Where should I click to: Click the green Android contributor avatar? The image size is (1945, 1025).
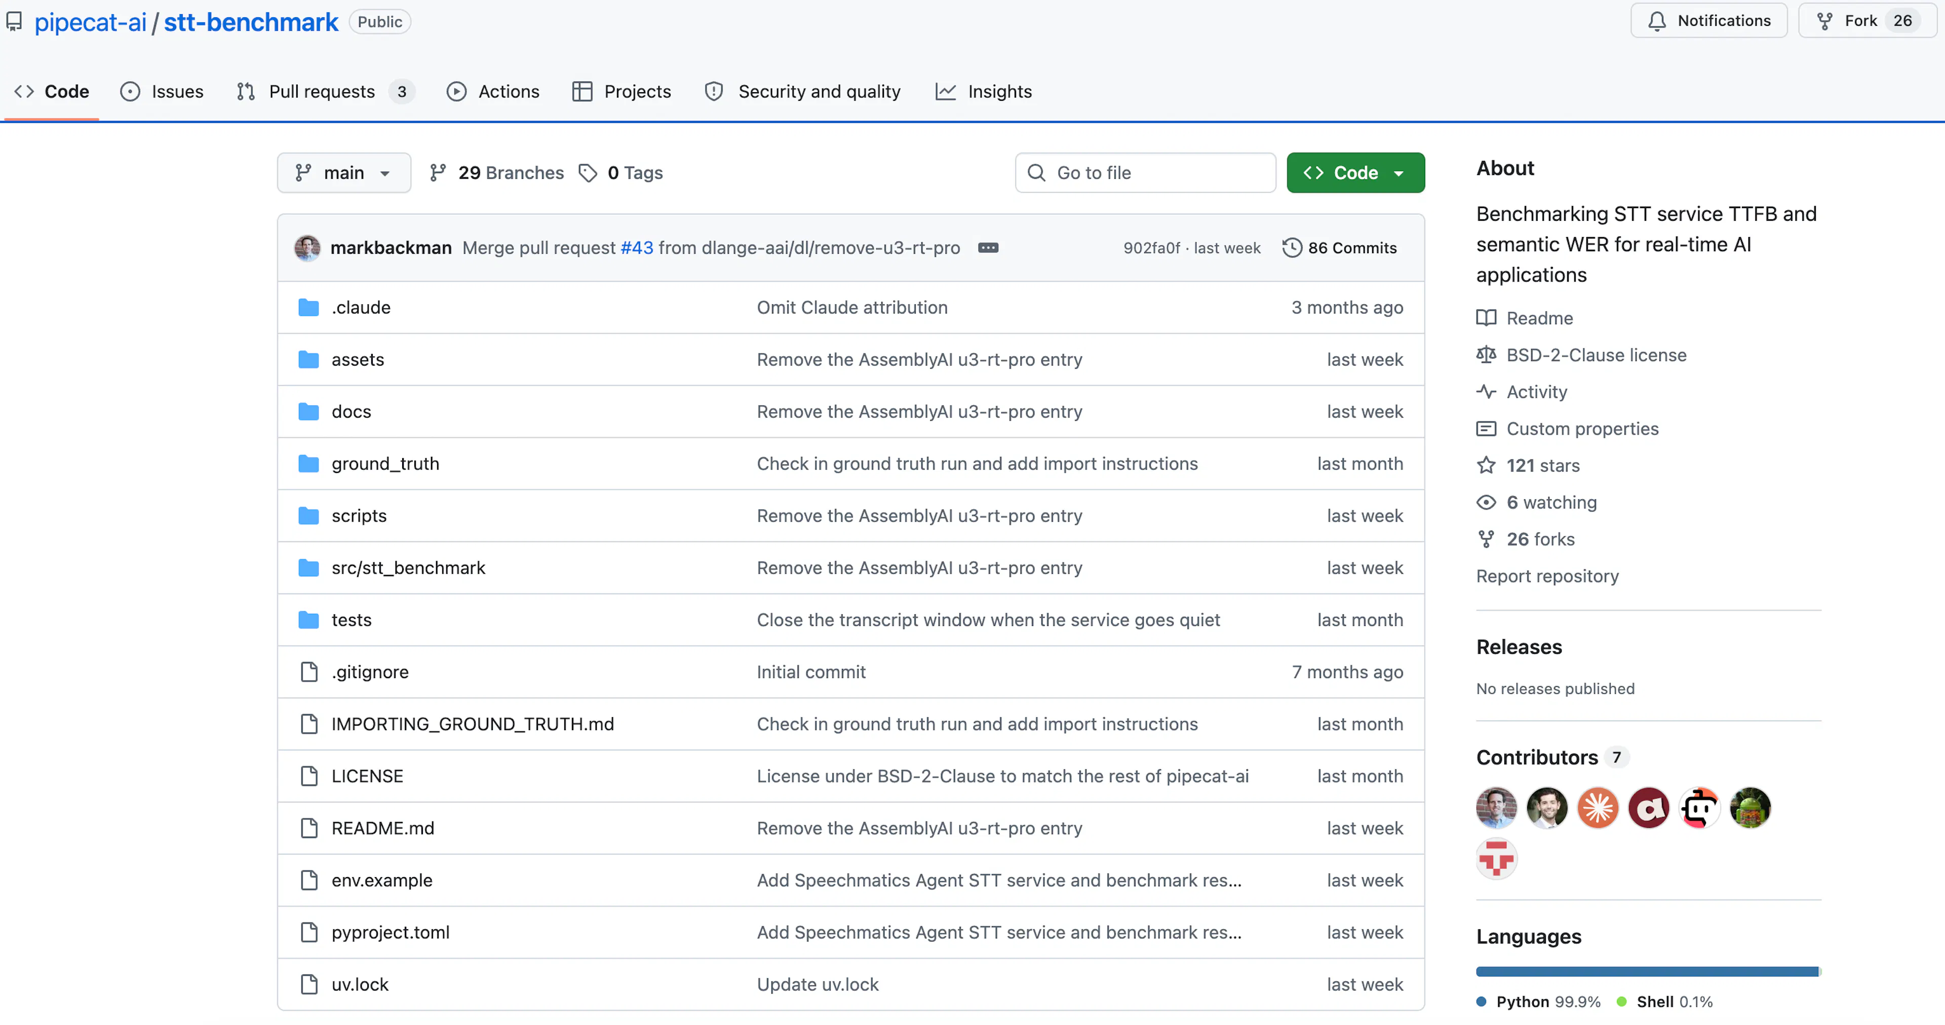coord(1749,808)
